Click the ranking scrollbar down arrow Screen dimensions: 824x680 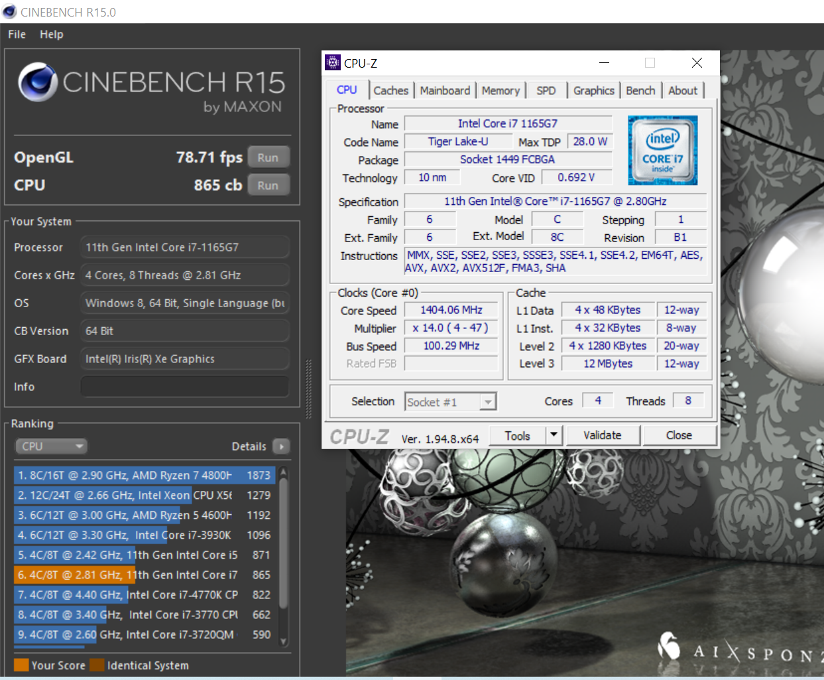(x=284, y=642)
